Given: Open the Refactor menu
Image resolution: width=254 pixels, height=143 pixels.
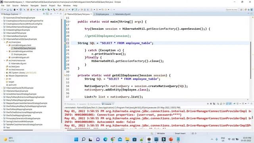Looking at the screenshot, I should [x=25, y=6].
